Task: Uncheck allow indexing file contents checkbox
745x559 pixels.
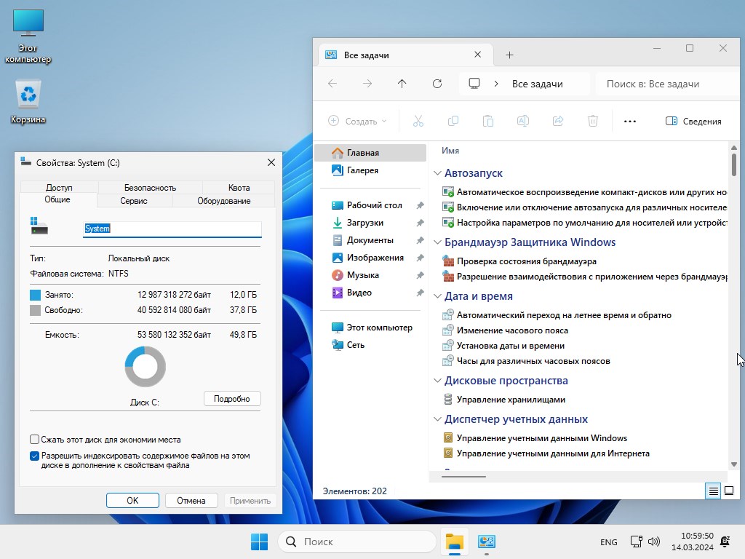Action: (35, 456)
